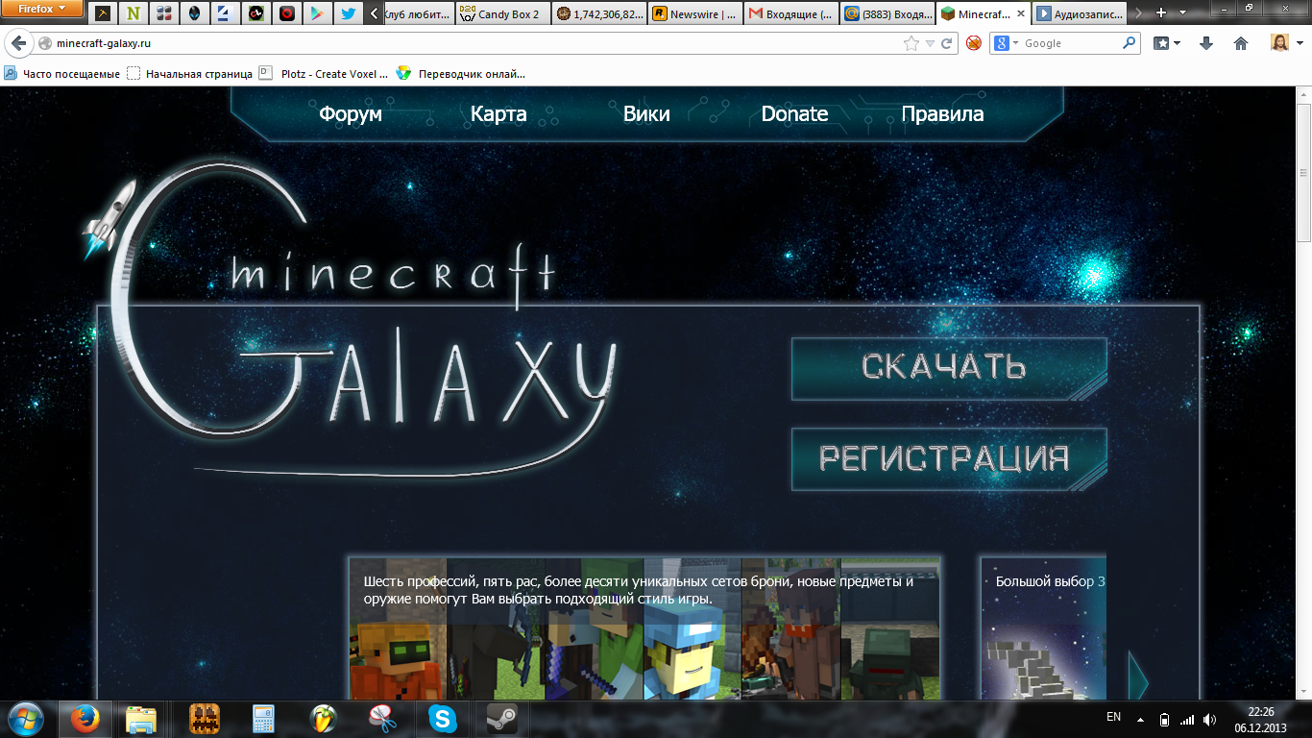Switch to the (3883) Входящие tab

[x=887, y=13]
